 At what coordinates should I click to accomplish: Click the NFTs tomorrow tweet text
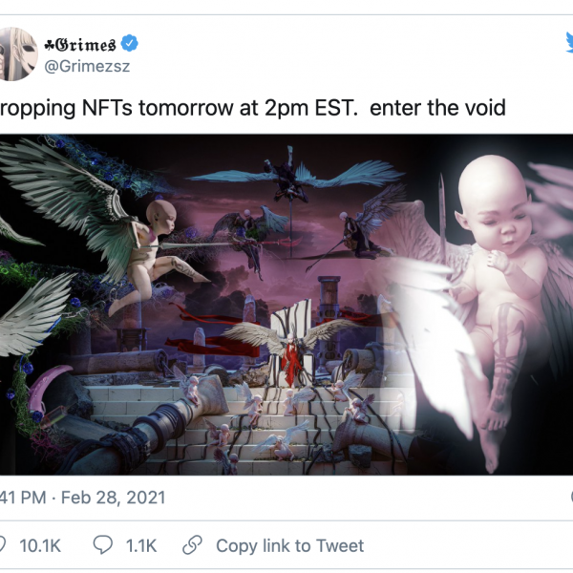[252, 108]
